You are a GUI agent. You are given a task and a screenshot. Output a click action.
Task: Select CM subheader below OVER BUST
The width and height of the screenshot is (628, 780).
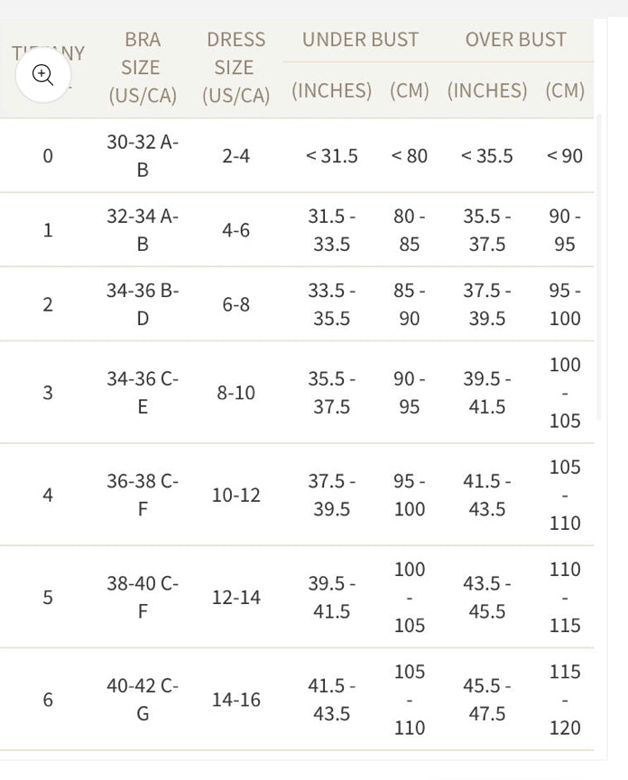(565, 90)
